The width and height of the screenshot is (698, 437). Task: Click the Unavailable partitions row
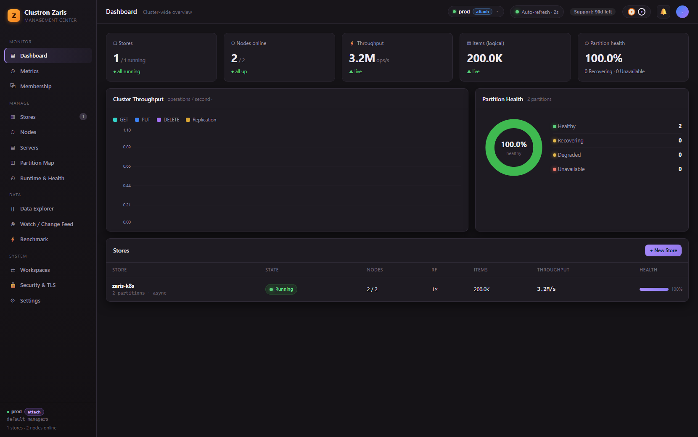(617, 169)
